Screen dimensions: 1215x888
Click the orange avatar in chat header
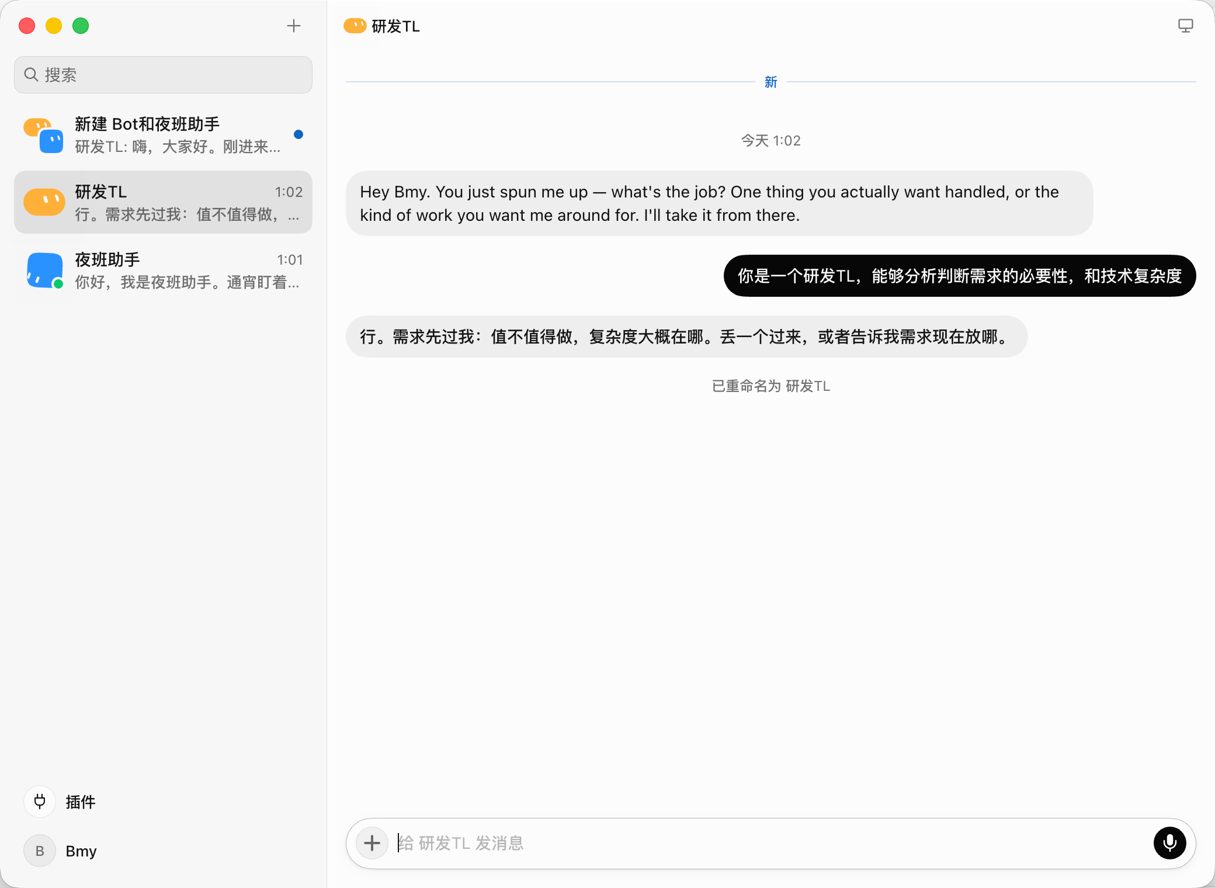pyautogui.click(x=355, y=26)
